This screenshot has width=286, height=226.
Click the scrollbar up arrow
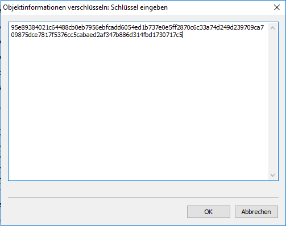point(272,28)
